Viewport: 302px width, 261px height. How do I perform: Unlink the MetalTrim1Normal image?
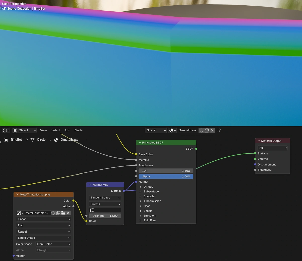point(68,213)
